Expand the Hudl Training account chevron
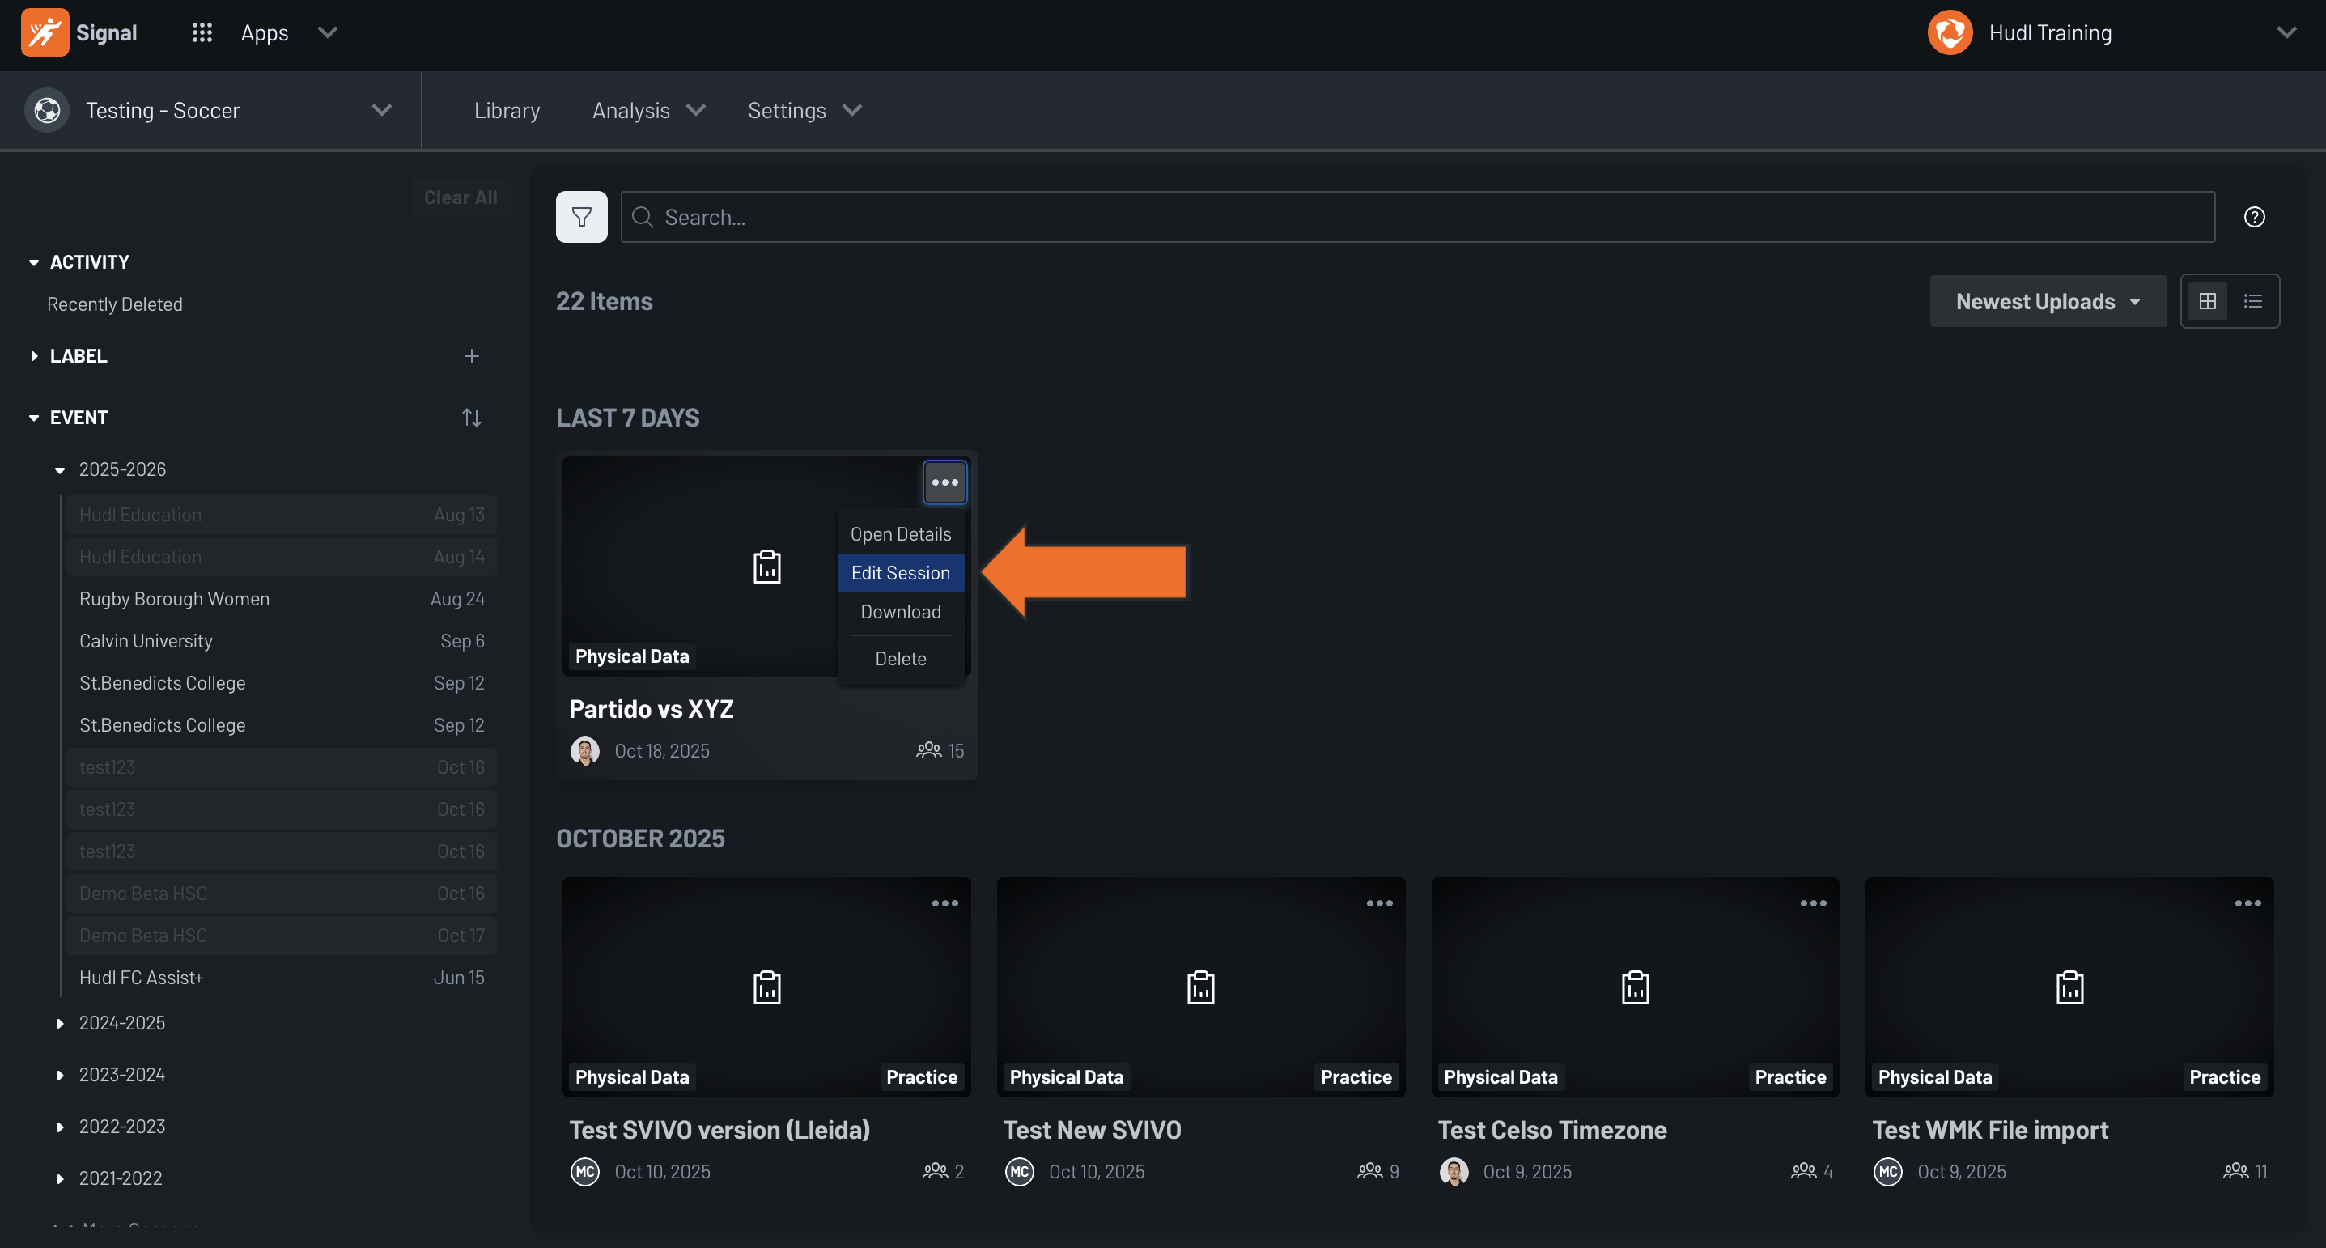 2286,32
